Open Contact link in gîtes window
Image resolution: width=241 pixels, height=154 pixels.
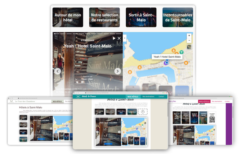[x=227, y=101]
